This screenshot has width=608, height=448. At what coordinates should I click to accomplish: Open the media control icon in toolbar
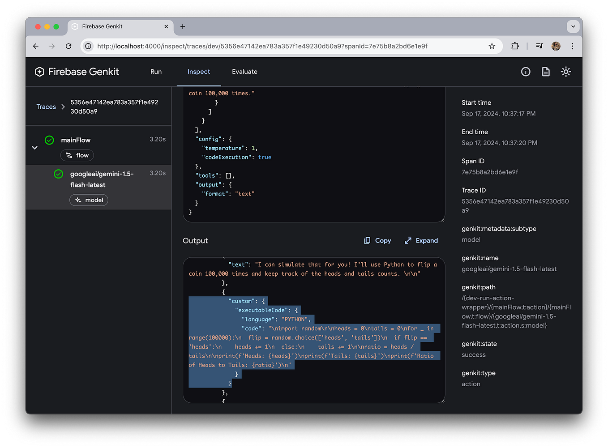click(539, 46)
